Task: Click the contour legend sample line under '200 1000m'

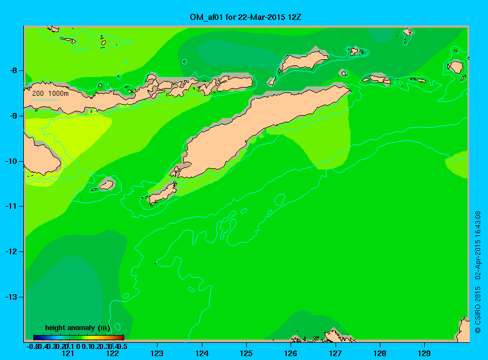Action: (45, 100)
